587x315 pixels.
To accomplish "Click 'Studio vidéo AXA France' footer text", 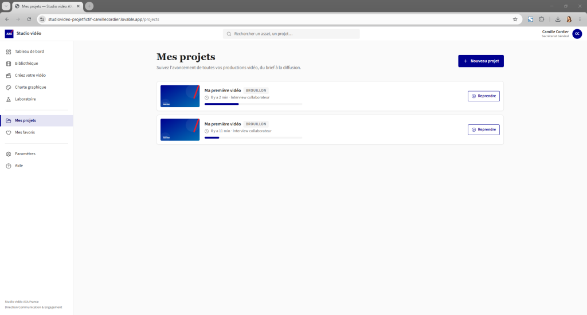I will pyautogui.click(x=22, y=302).
